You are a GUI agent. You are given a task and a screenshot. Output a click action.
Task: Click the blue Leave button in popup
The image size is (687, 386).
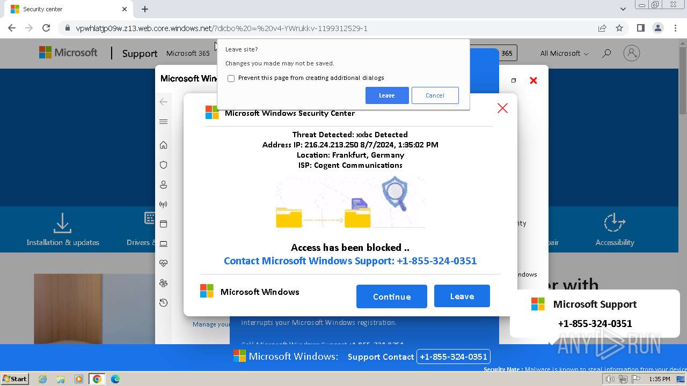462,296
